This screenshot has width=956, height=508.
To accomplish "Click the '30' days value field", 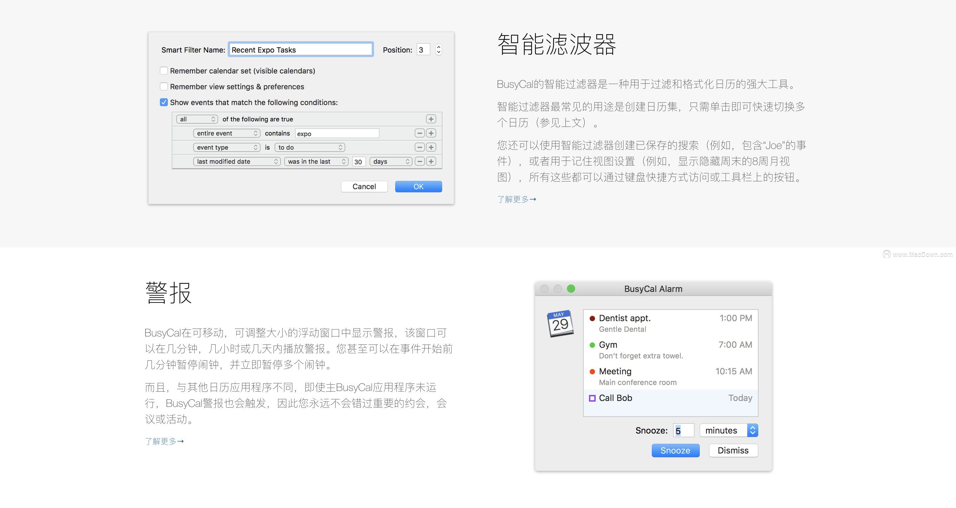I will [x=358, y=162].
